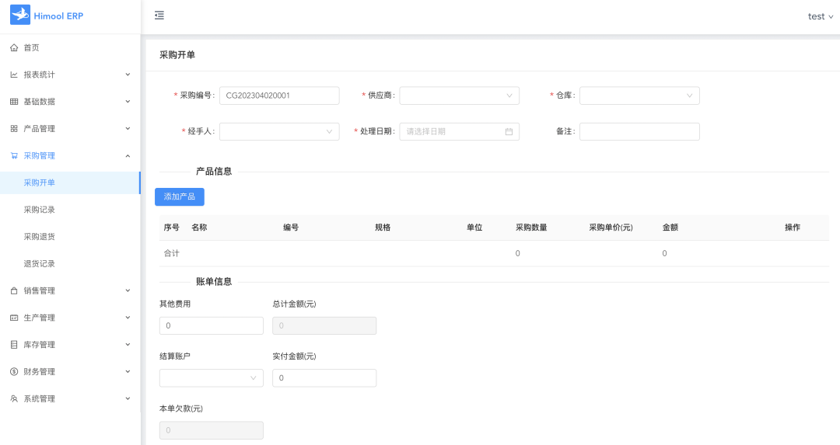The width and height of the screenshot is (840, 445).
Task: Click the dollar icon beside 财务管理
Action: point(14,372)
